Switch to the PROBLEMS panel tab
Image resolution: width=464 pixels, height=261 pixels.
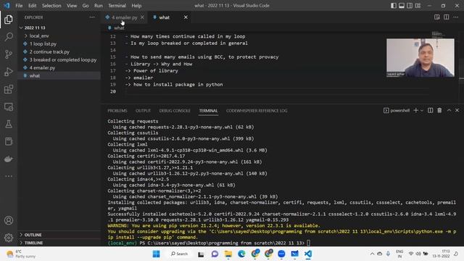click(x=117, y=111)
